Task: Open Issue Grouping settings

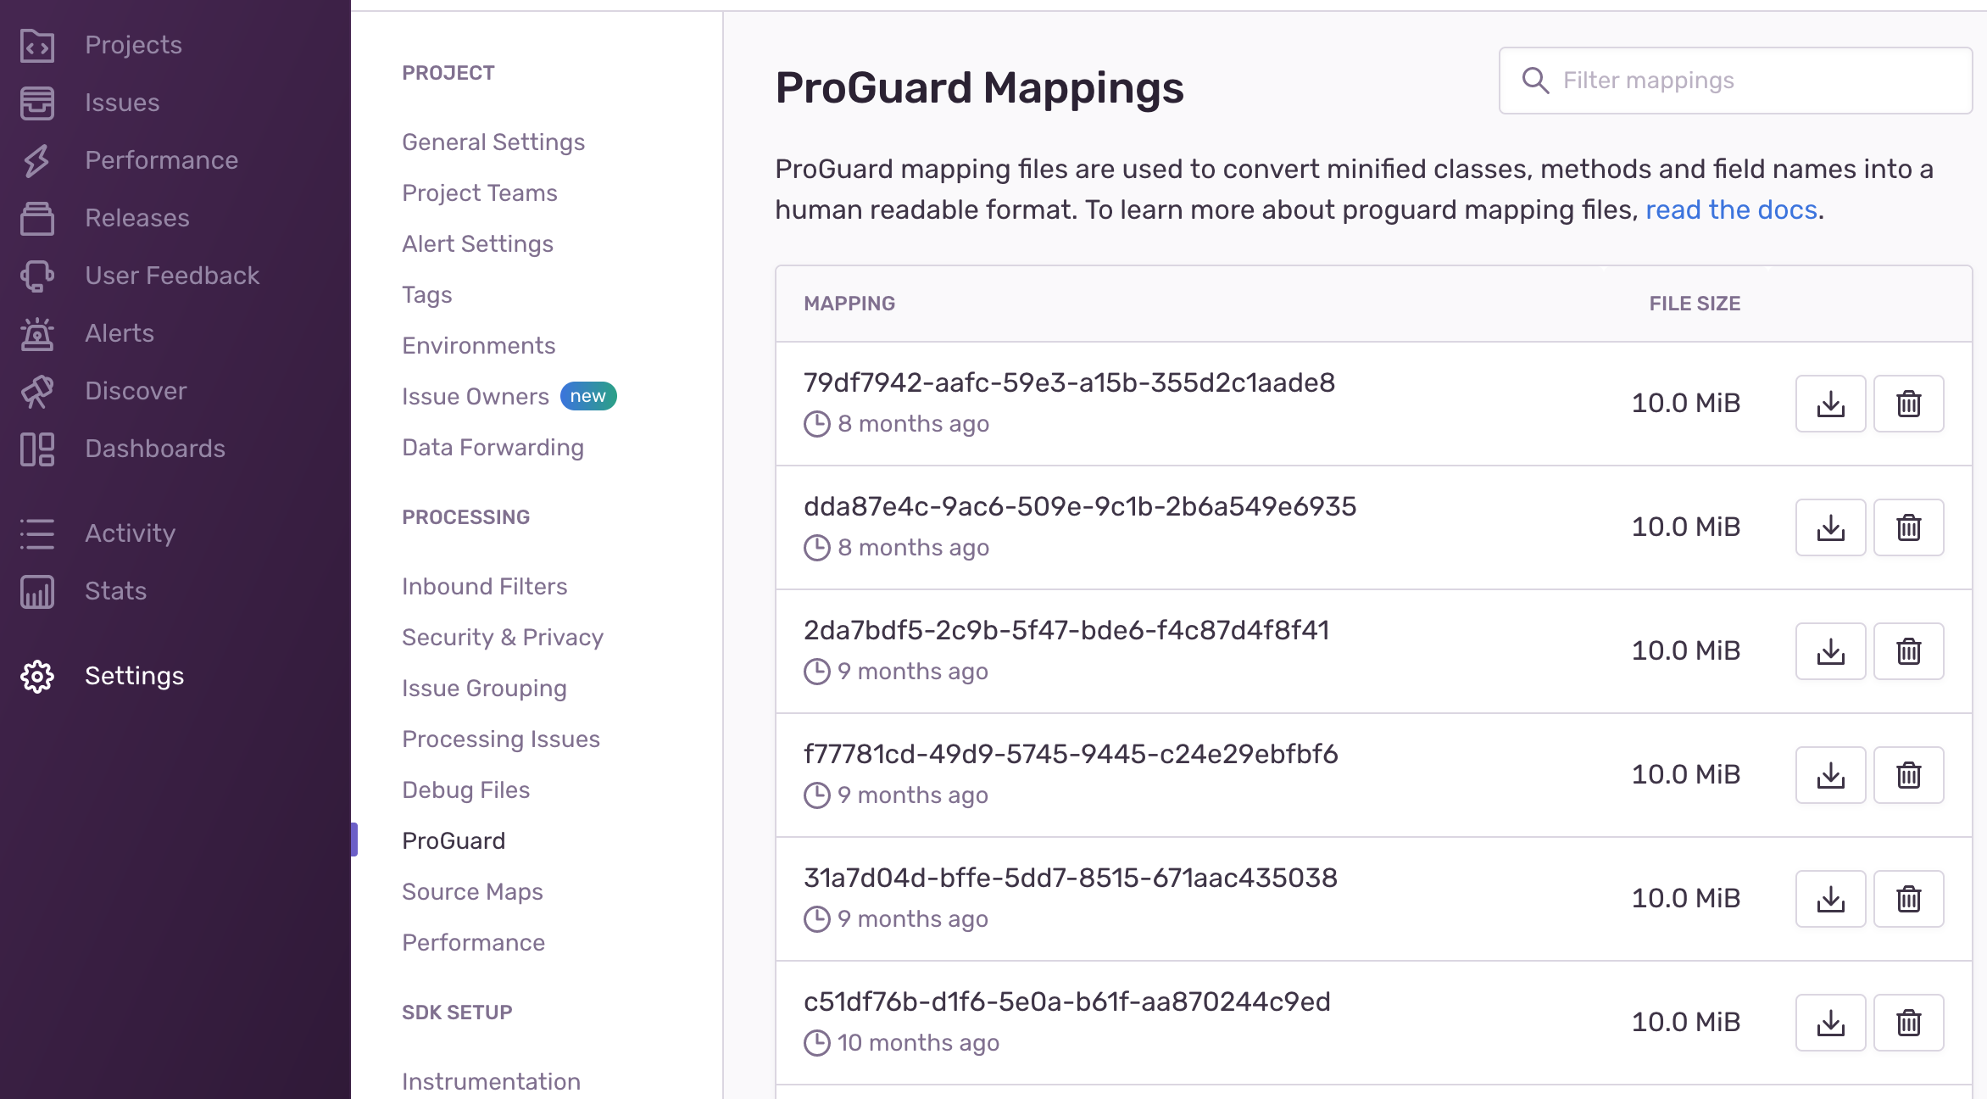Action: pyautogui.click(x=484, y=688)
